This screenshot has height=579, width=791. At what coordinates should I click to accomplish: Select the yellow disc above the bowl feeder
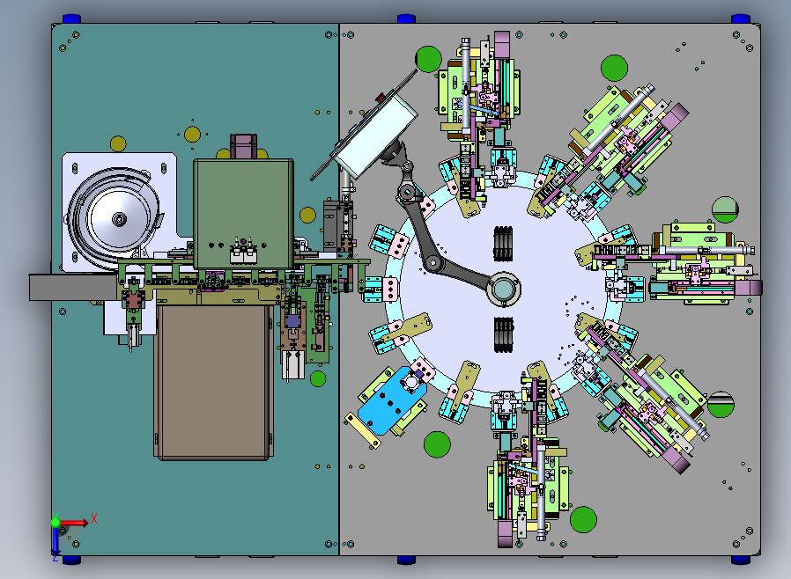118,144
